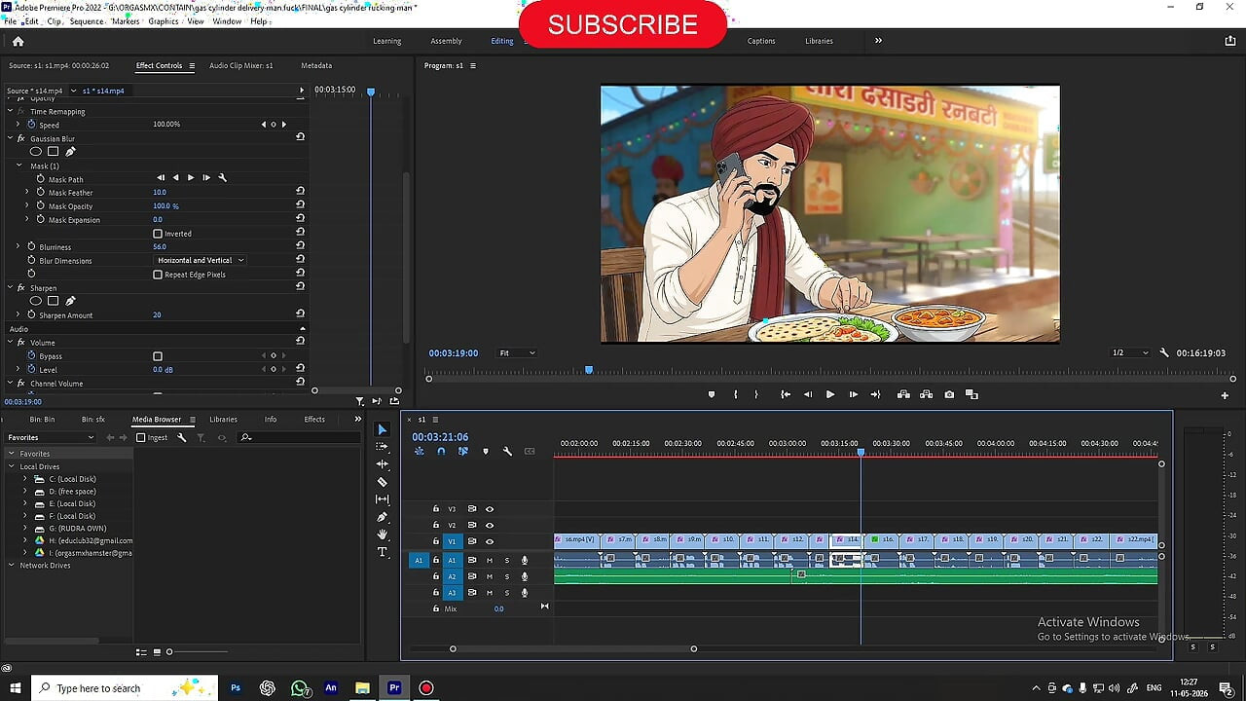This screenshot has width=1246, height=701.
Task: Step forward one frame
Action: click(853, 394)
